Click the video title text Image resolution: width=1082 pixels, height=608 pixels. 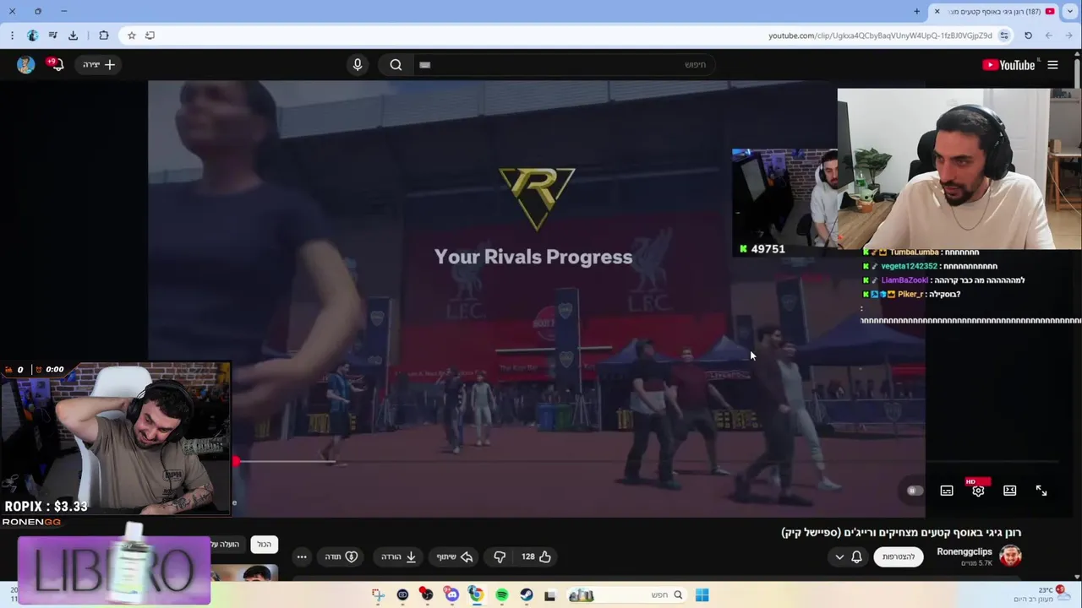click(901, 532)
